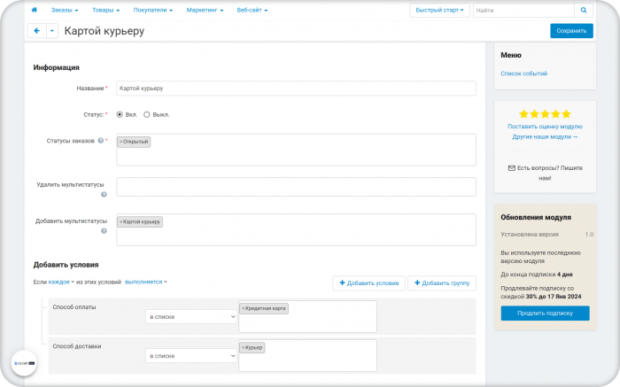Click the Сохранить button
Viewport: 620px width, 387px height.
point(571,31)
